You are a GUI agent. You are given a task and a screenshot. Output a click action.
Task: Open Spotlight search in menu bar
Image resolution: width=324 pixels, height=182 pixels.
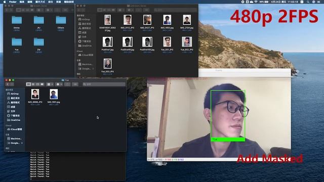(x=308, y=2)
